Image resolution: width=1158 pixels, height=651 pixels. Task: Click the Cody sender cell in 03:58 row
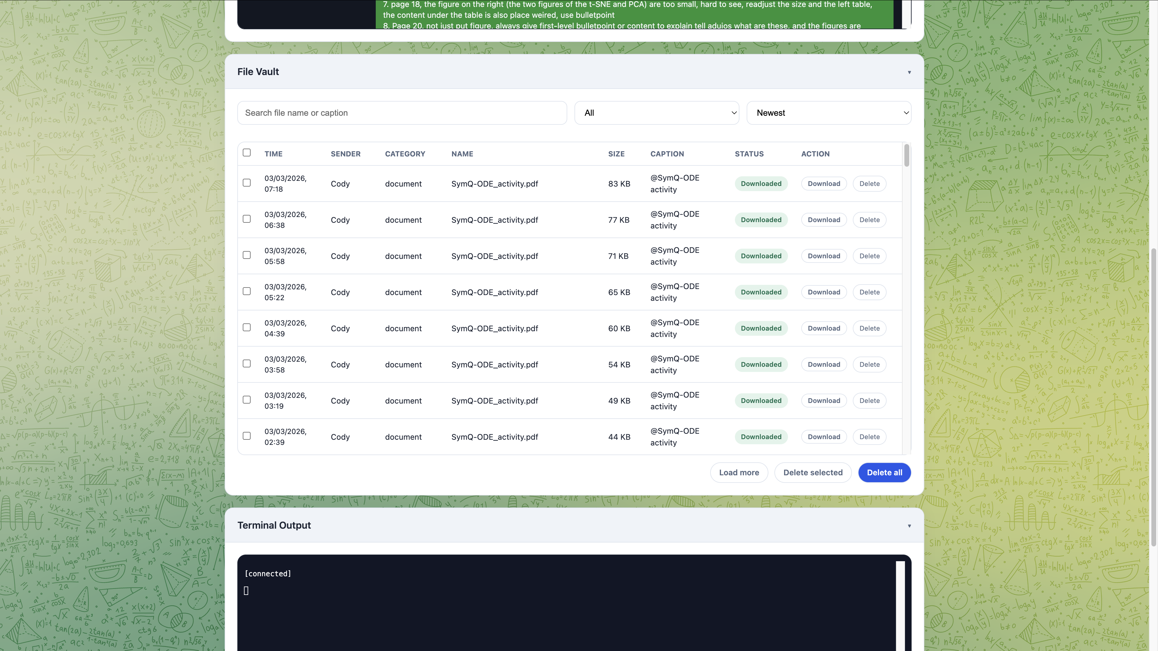point(340,364)
